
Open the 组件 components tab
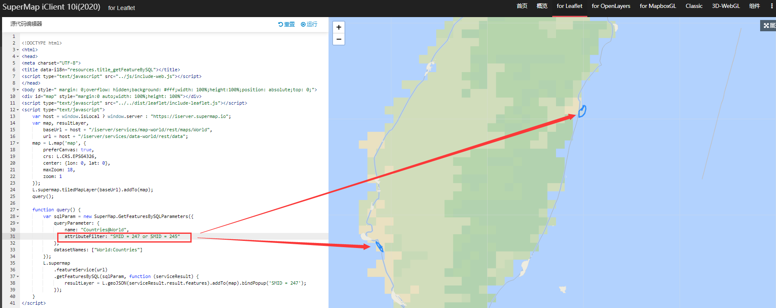pos(754,6)
